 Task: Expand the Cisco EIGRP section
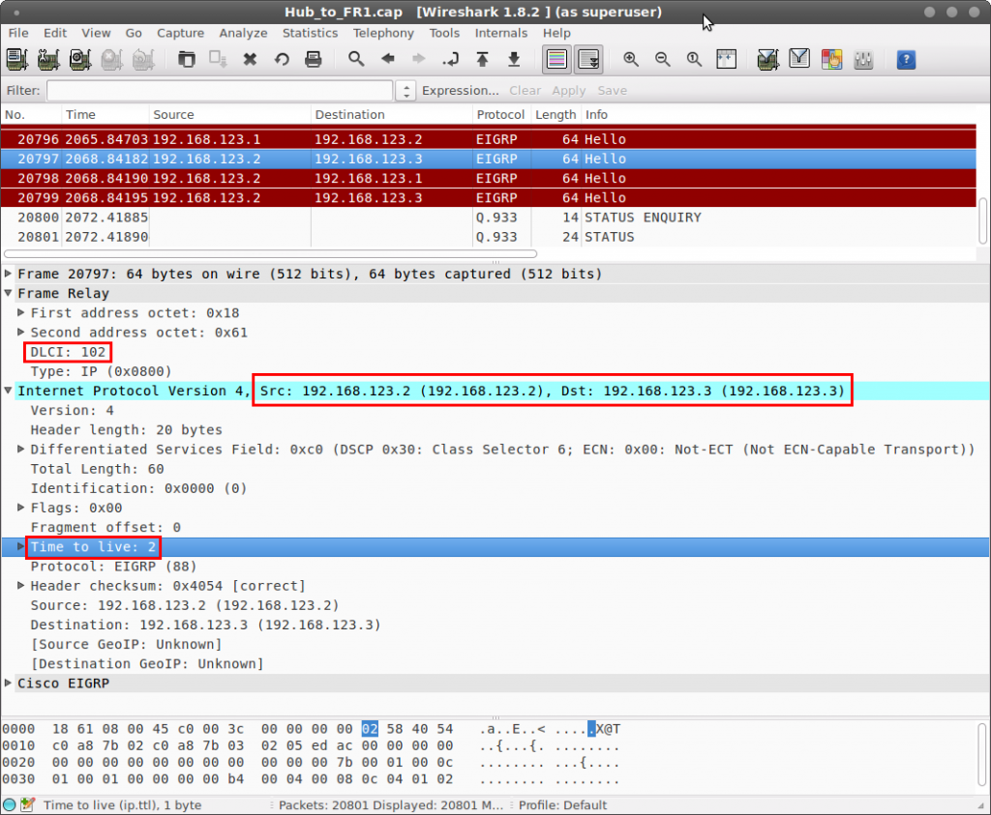pyautogui.click(x=9, y=683)
